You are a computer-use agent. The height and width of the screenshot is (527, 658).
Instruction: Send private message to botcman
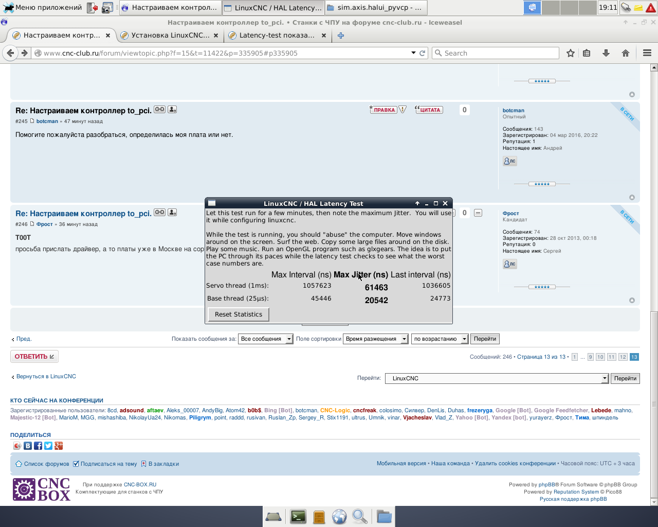[509, 161]
